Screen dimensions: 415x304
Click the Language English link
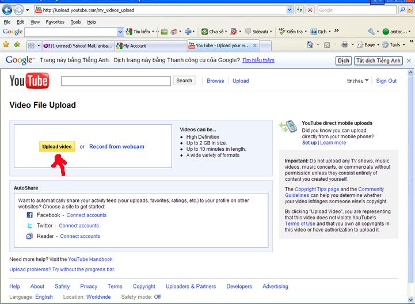pos(44,297)
